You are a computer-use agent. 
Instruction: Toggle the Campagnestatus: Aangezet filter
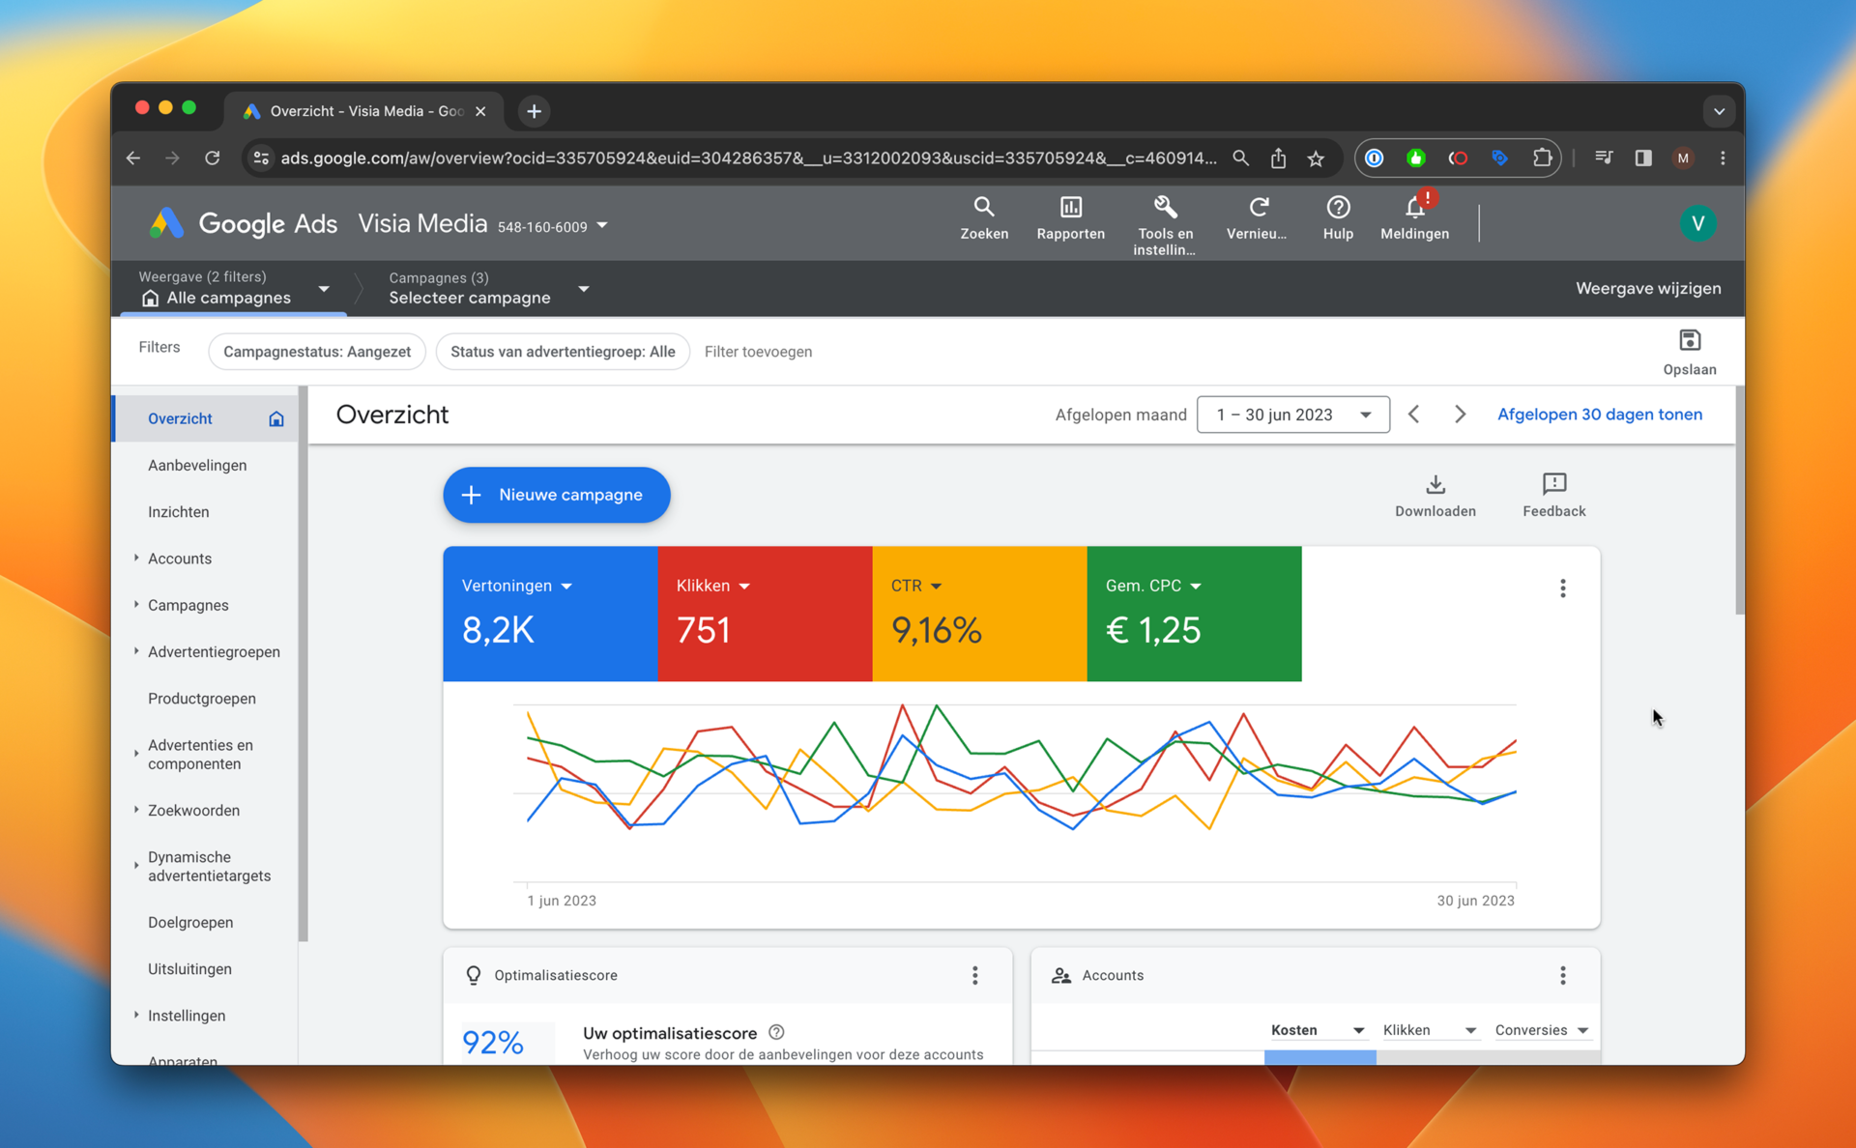pos(316,351)
